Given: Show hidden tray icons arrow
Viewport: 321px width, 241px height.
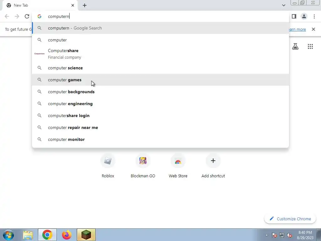Looking at the screenshot, I should tap(266, 235).
